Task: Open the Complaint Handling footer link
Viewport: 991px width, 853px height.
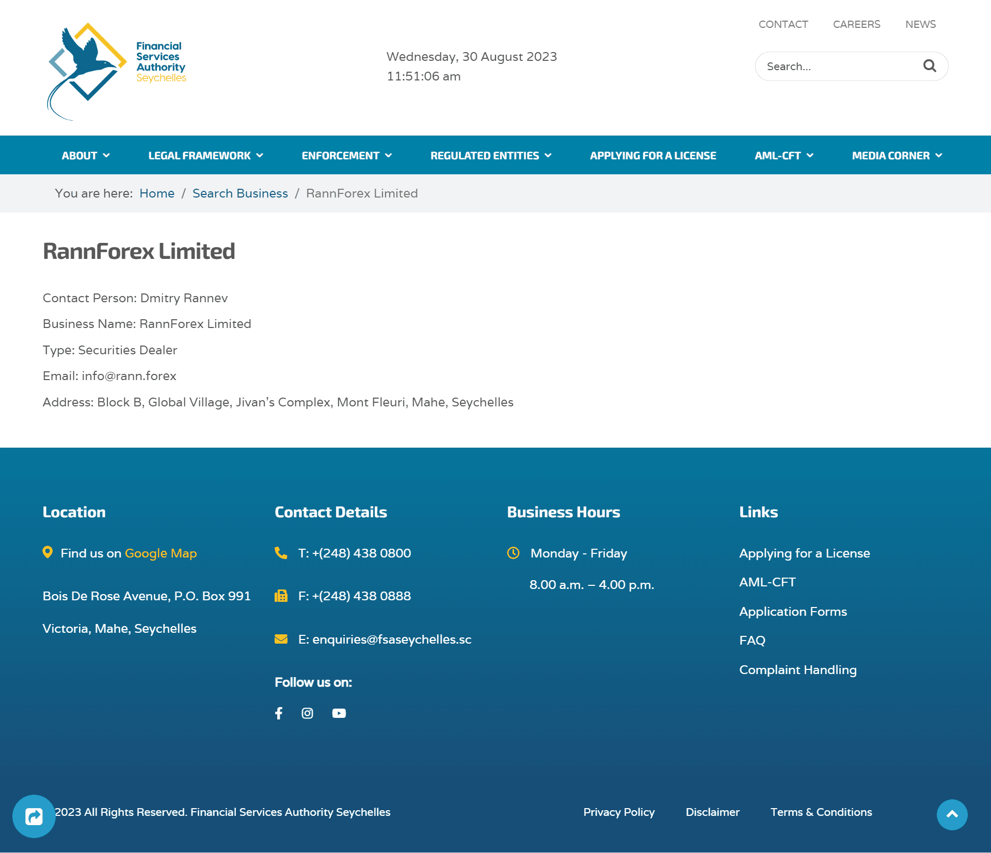Action: click(797, 670)
